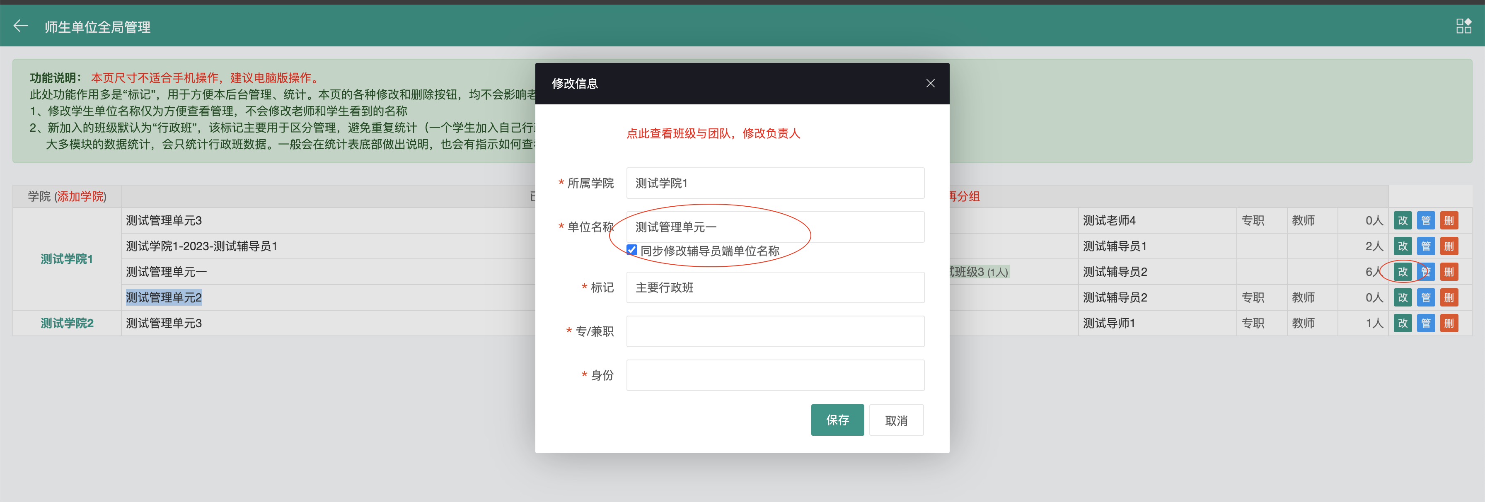Screen dimensions: 1485x502
Task: Select 测试学院2 in the college column
Action: click(67, 323)
